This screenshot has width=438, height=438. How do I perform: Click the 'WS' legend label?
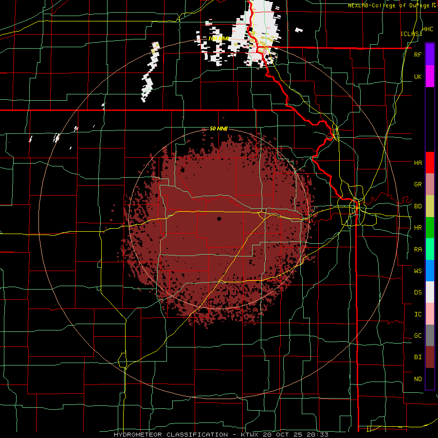(x=418, y=271)
